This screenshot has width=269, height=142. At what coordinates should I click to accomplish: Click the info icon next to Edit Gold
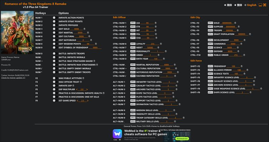coord(84,29)
